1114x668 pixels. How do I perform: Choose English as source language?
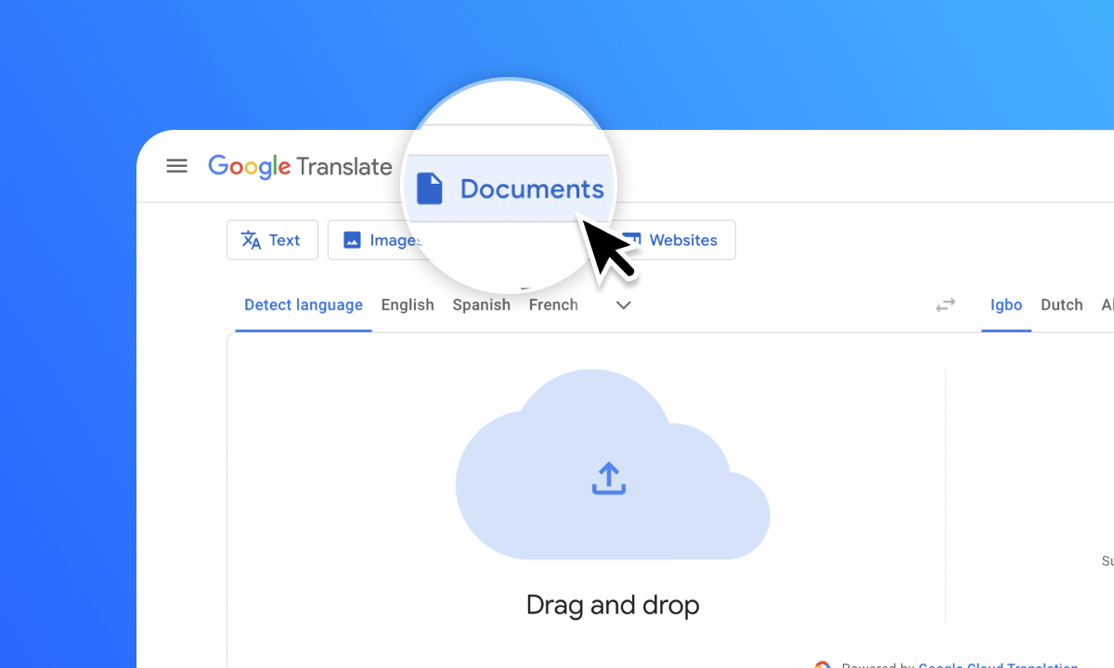408,305
